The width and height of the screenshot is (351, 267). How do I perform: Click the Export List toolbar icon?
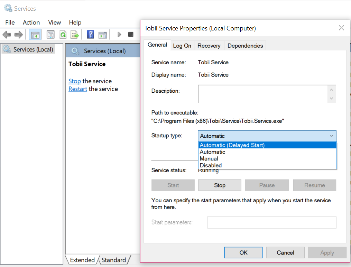[75, 35]
